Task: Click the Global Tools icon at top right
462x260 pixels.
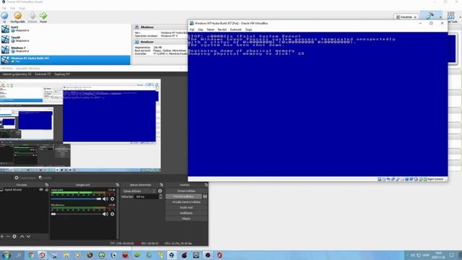Action: point(450,16)
